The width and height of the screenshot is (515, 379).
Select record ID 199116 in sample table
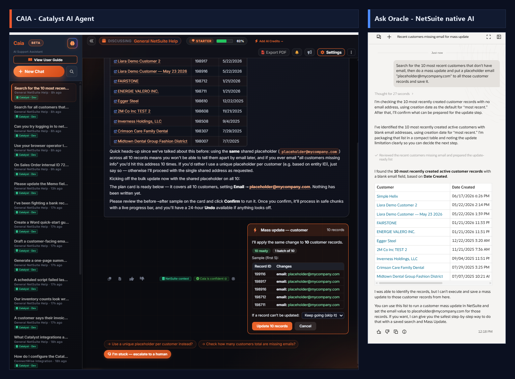(260, 274)
